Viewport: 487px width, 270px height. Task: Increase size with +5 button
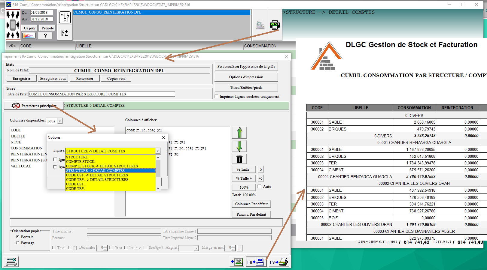tap(260, 178)
